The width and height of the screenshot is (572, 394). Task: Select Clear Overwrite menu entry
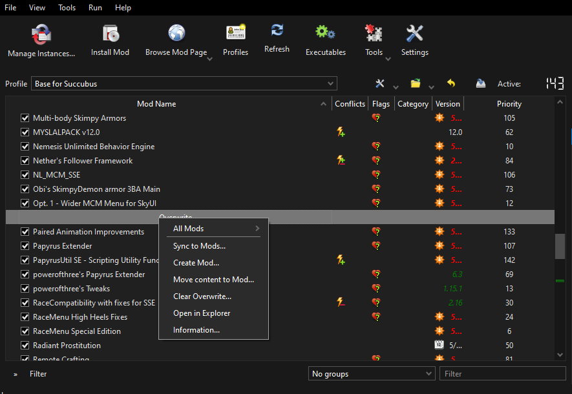tap(213, 296)
